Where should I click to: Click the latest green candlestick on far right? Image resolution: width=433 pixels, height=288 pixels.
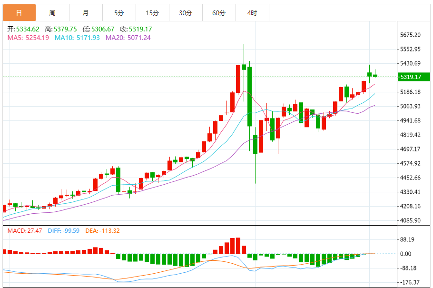pos(375,76)
